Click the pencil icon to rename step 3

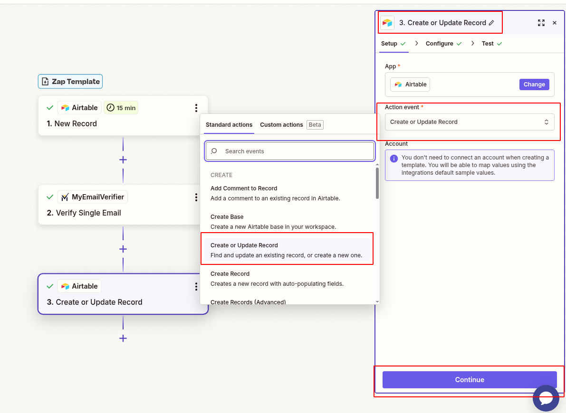point(490,22)
